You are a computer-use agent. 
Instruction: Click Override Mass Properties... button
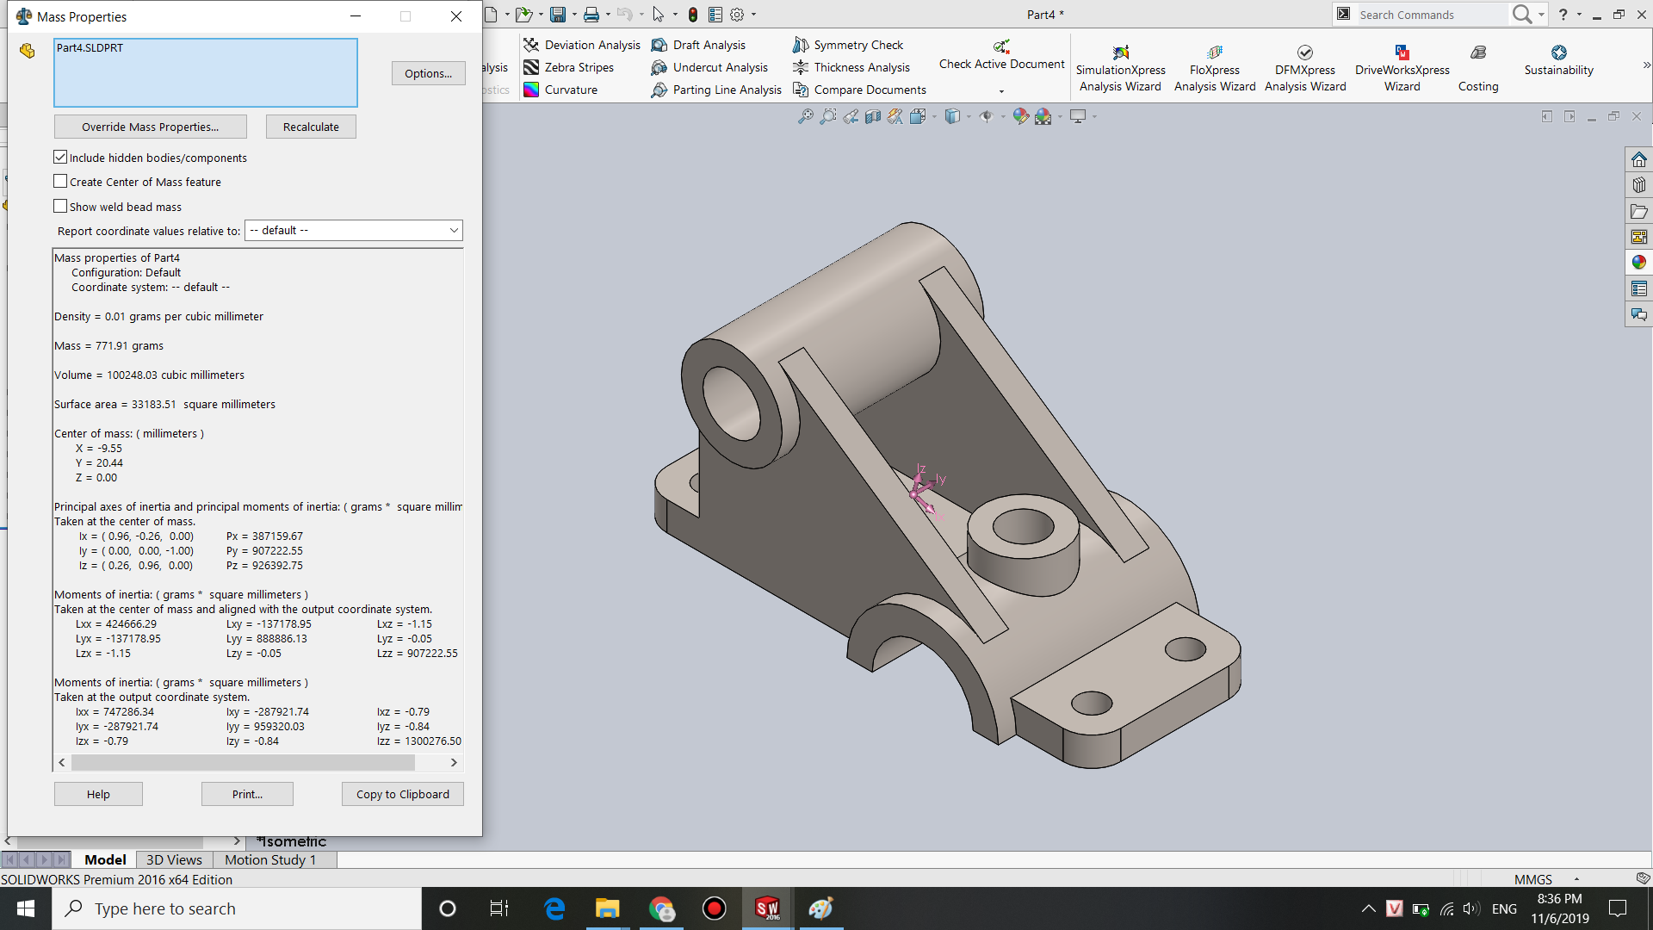coord(151,127)
